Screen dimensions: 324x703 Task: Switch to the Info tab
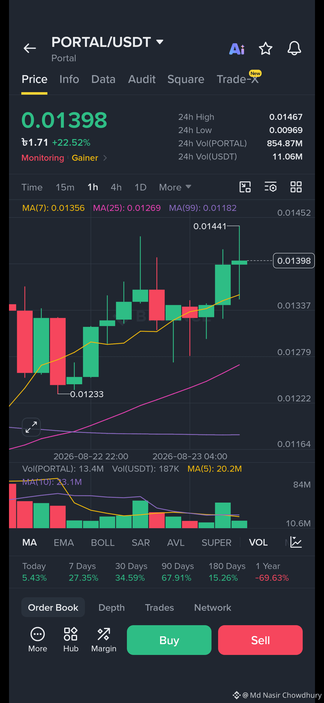[69, 79]
